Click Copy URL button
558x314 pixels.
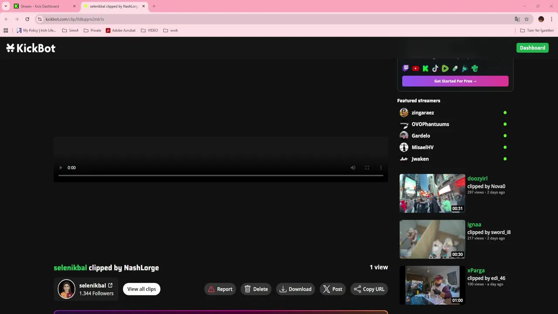369,289
